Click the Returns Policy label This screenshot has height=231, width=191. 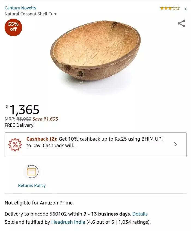click(x=32, y=185)
